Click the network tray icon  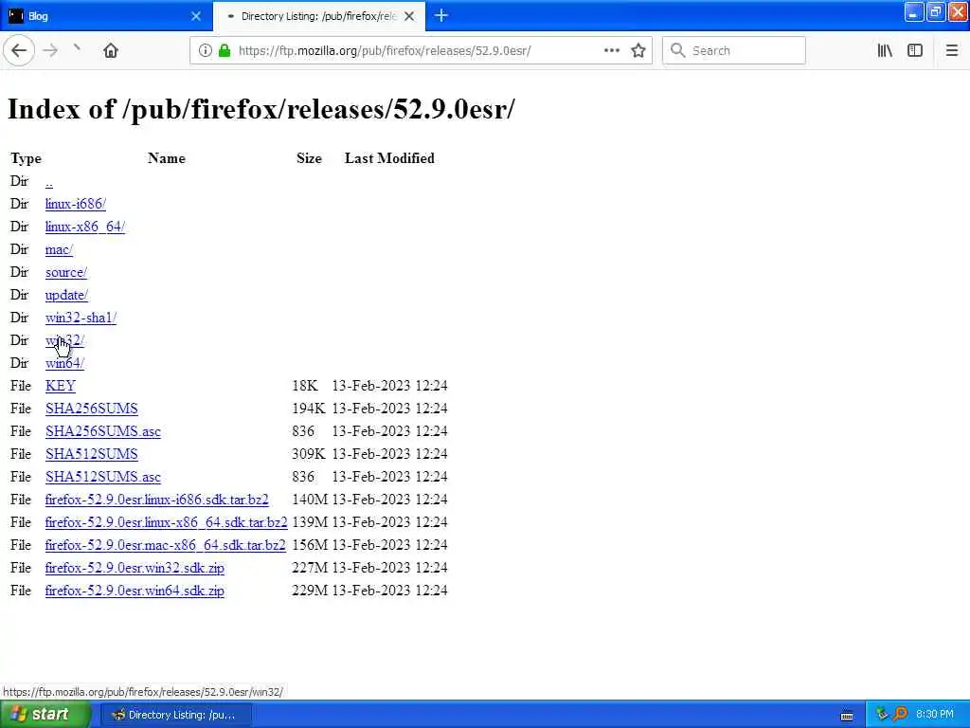(882, 715)
